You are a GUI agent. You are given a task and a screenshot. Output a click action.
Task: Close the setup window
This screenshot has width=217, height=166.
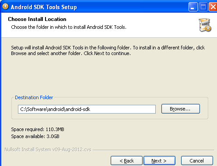coord(213,7)
